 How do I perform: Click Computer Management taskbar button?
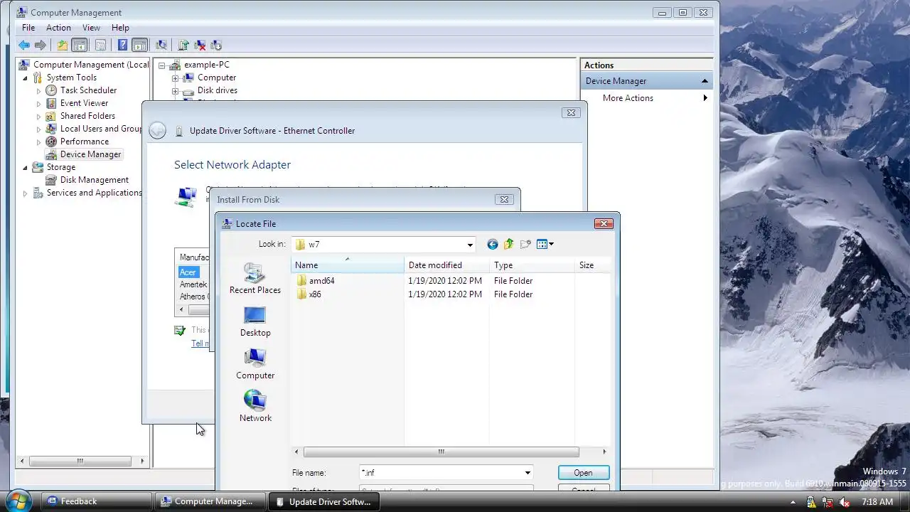(x=210, y=501)
